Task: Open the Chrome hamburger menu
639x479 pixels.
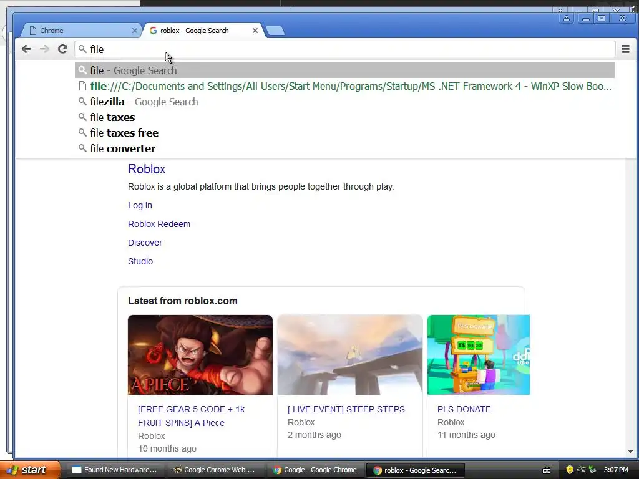Action: tap(625, 49)
